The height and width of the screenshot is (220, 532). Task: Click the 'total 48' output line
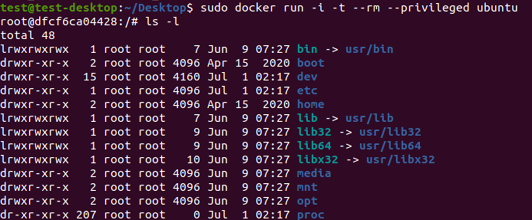[28, 36]
